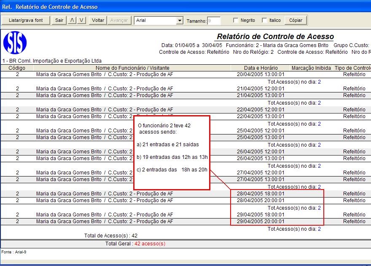Enable the Negrito checkbox
371x266 pixels.
[x=235, y=20]
